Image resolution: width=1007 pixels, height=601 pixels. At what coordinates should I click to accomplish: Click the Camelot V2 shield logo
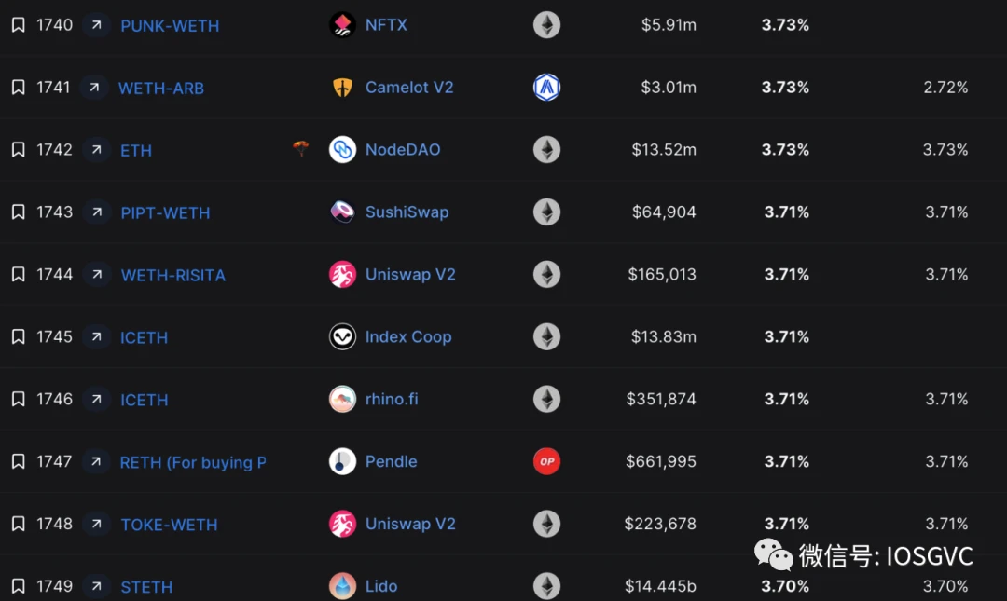click(342, 88)
